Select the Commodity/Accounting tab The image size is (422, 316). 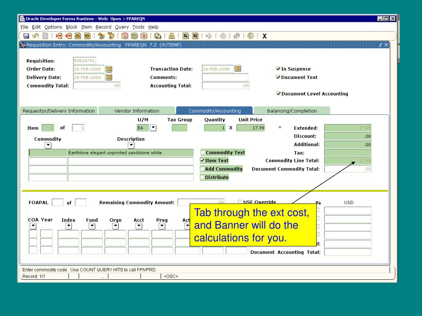214,111
